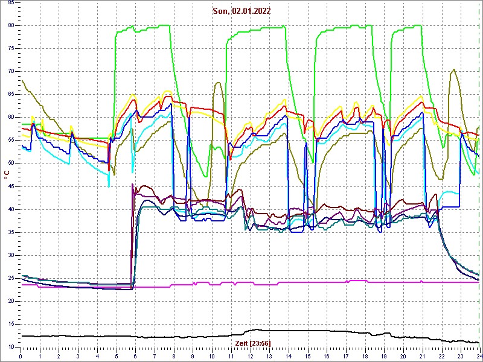Click the x-axis hour label '3'
This screenshot has width=483, height=362.
pos(78,356)
